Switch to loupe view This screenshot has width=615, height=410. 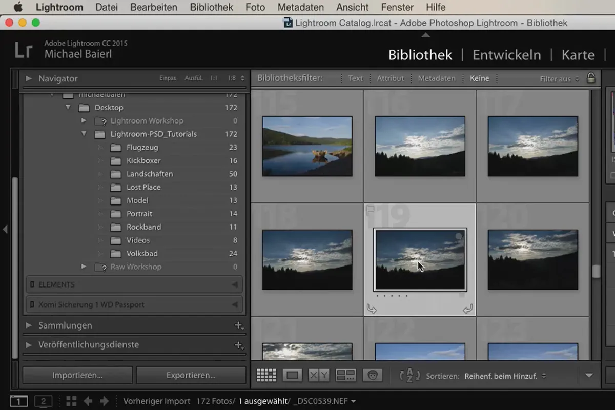[x=292, y=375]
